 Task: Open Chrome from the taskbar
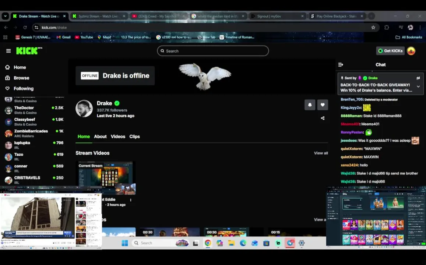208,243
